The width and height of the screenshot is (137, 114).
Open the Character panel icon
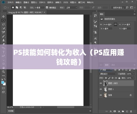[95, 38]
